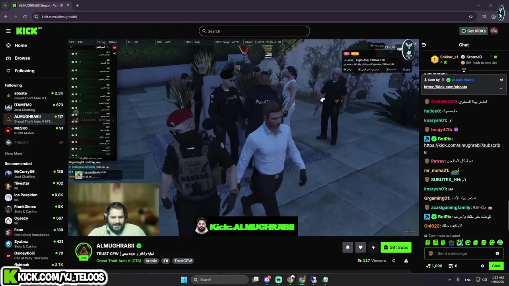Screen dimensions: 509x286
Task: Open aboata channel in Following list
Action: coord(34,96)
